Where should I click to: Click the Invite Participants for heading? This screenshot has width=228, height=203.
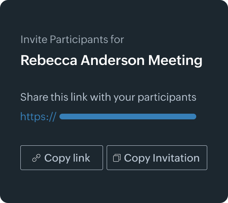pyautogui.click(x=72, y=39)
